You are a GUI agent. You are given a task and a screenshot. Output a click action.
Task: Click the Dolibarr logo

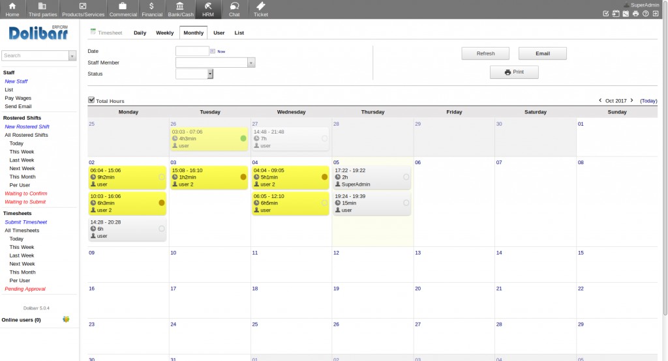[38, 33]
